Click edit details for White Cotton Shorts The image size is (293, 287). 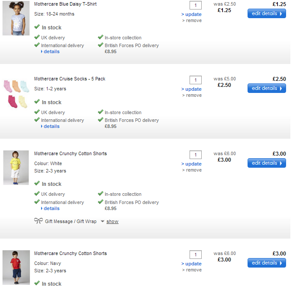pyautogui.click(x=267, y=163)
